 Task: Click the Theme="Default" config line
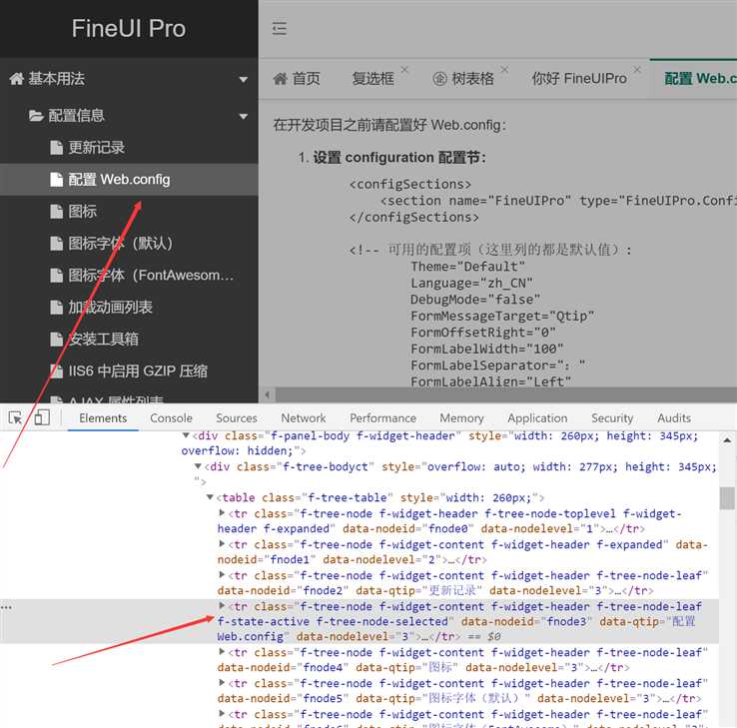(x=467, y=267)
